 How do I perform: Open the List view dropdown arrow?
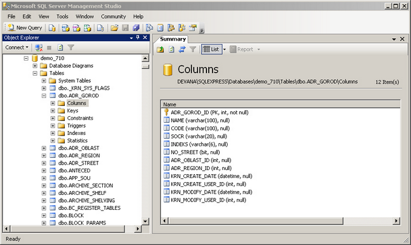pos(225,49)
